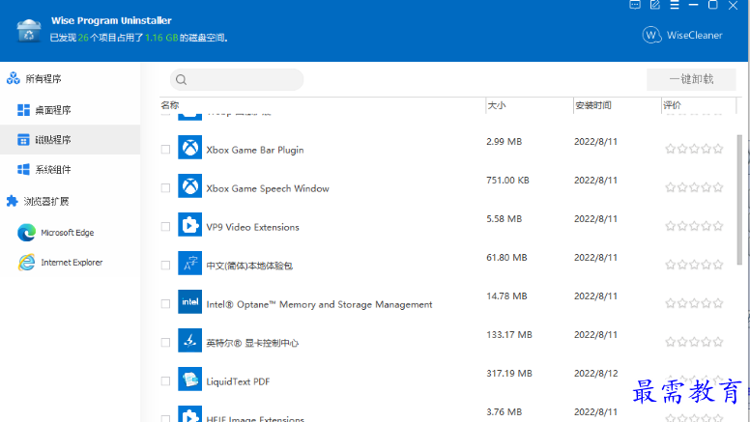Open the feedback chat icon in title bar

tap(635, 5)
